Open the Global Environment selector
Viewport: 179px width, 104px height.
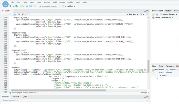(162, 18)
